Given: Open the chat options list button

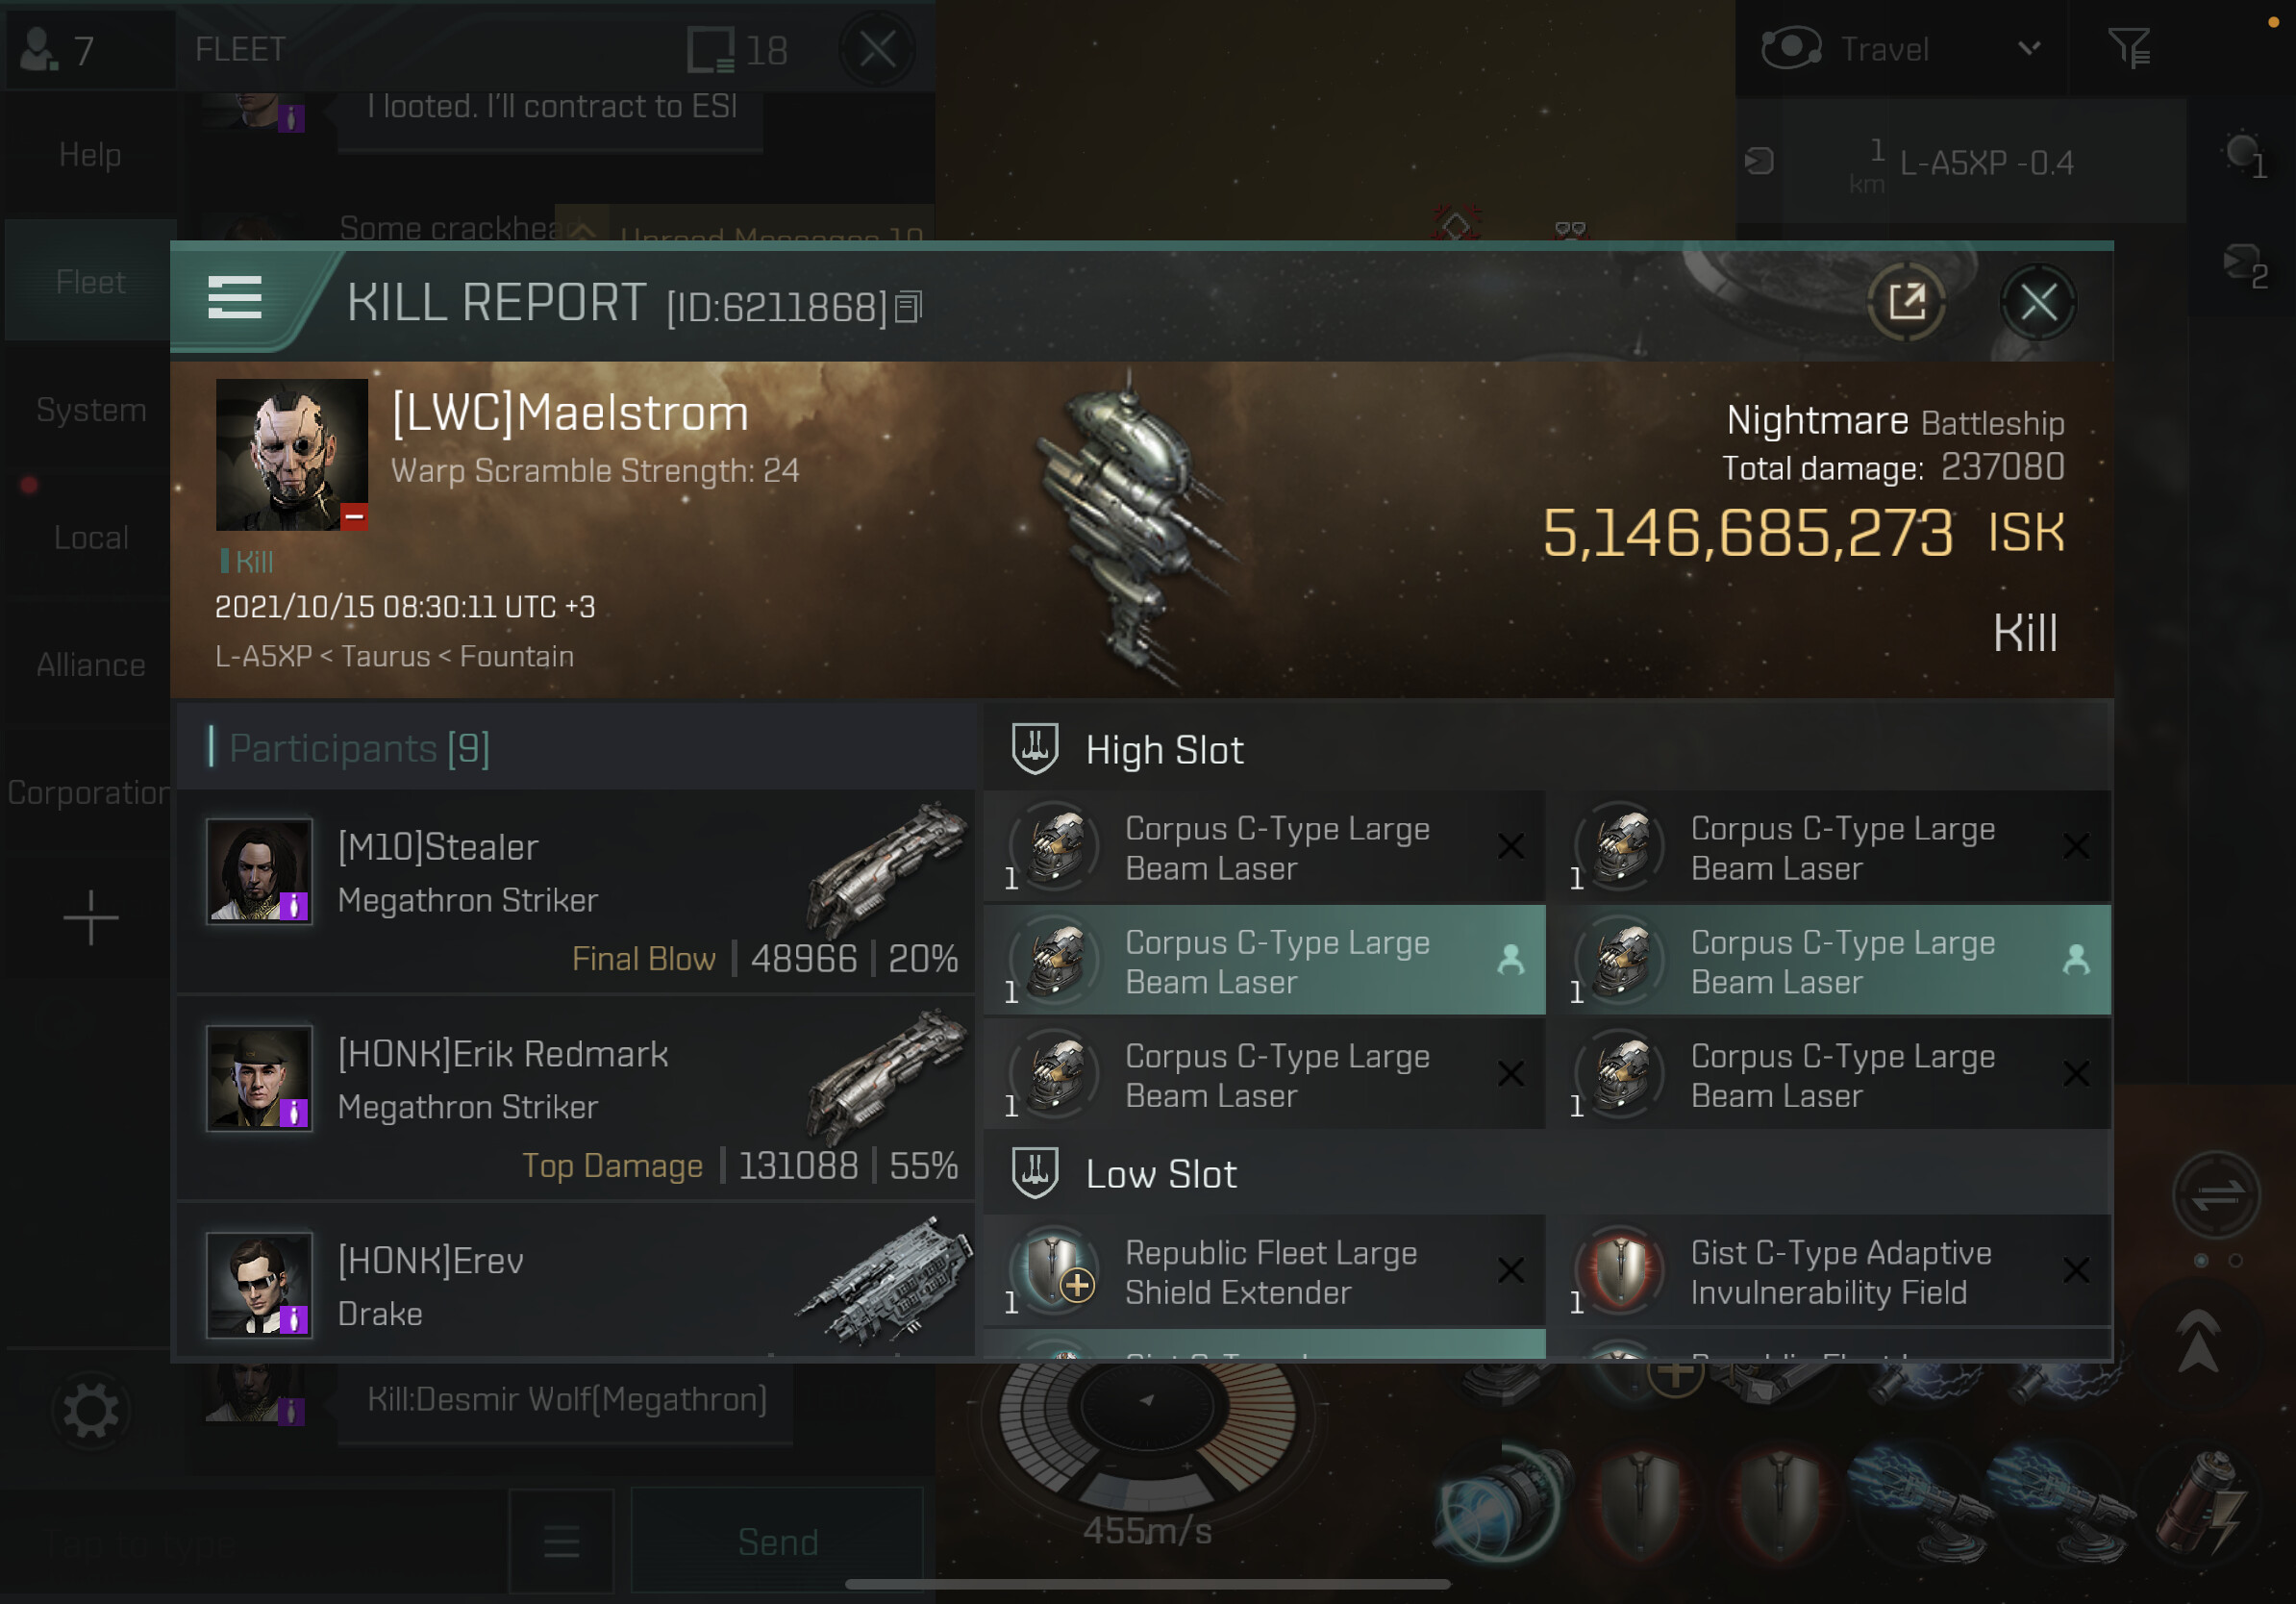Looking at the screenshot, I should (562, 1541).
